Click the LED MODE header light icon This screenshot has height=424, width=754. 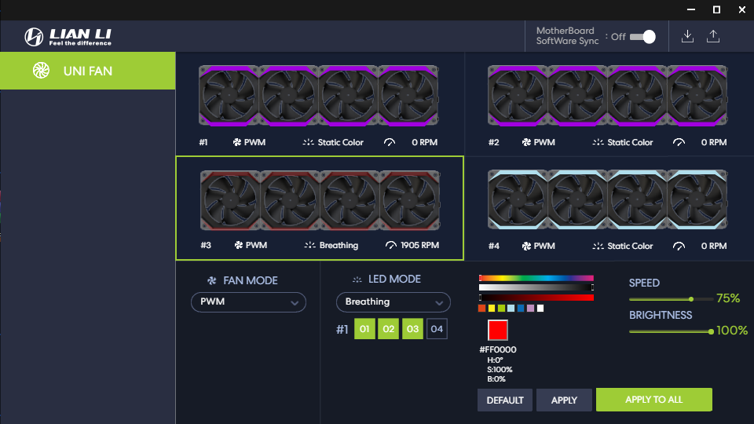pyautogui.click(x=357, y=280)
